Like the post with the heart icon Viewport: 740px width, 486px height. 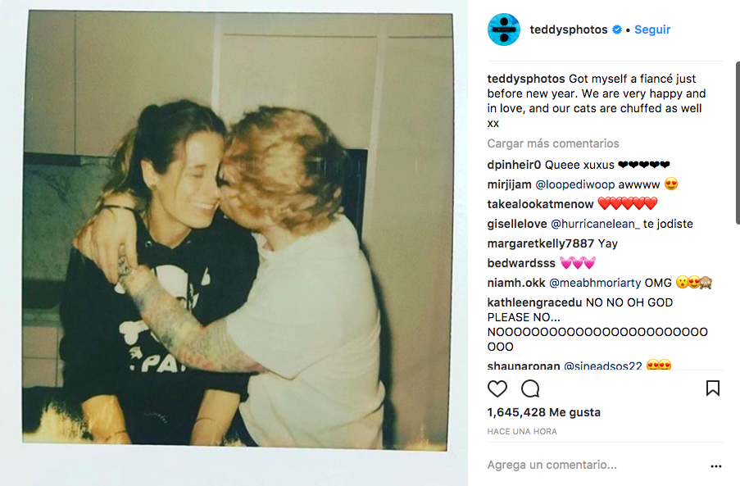click(497, 388)
